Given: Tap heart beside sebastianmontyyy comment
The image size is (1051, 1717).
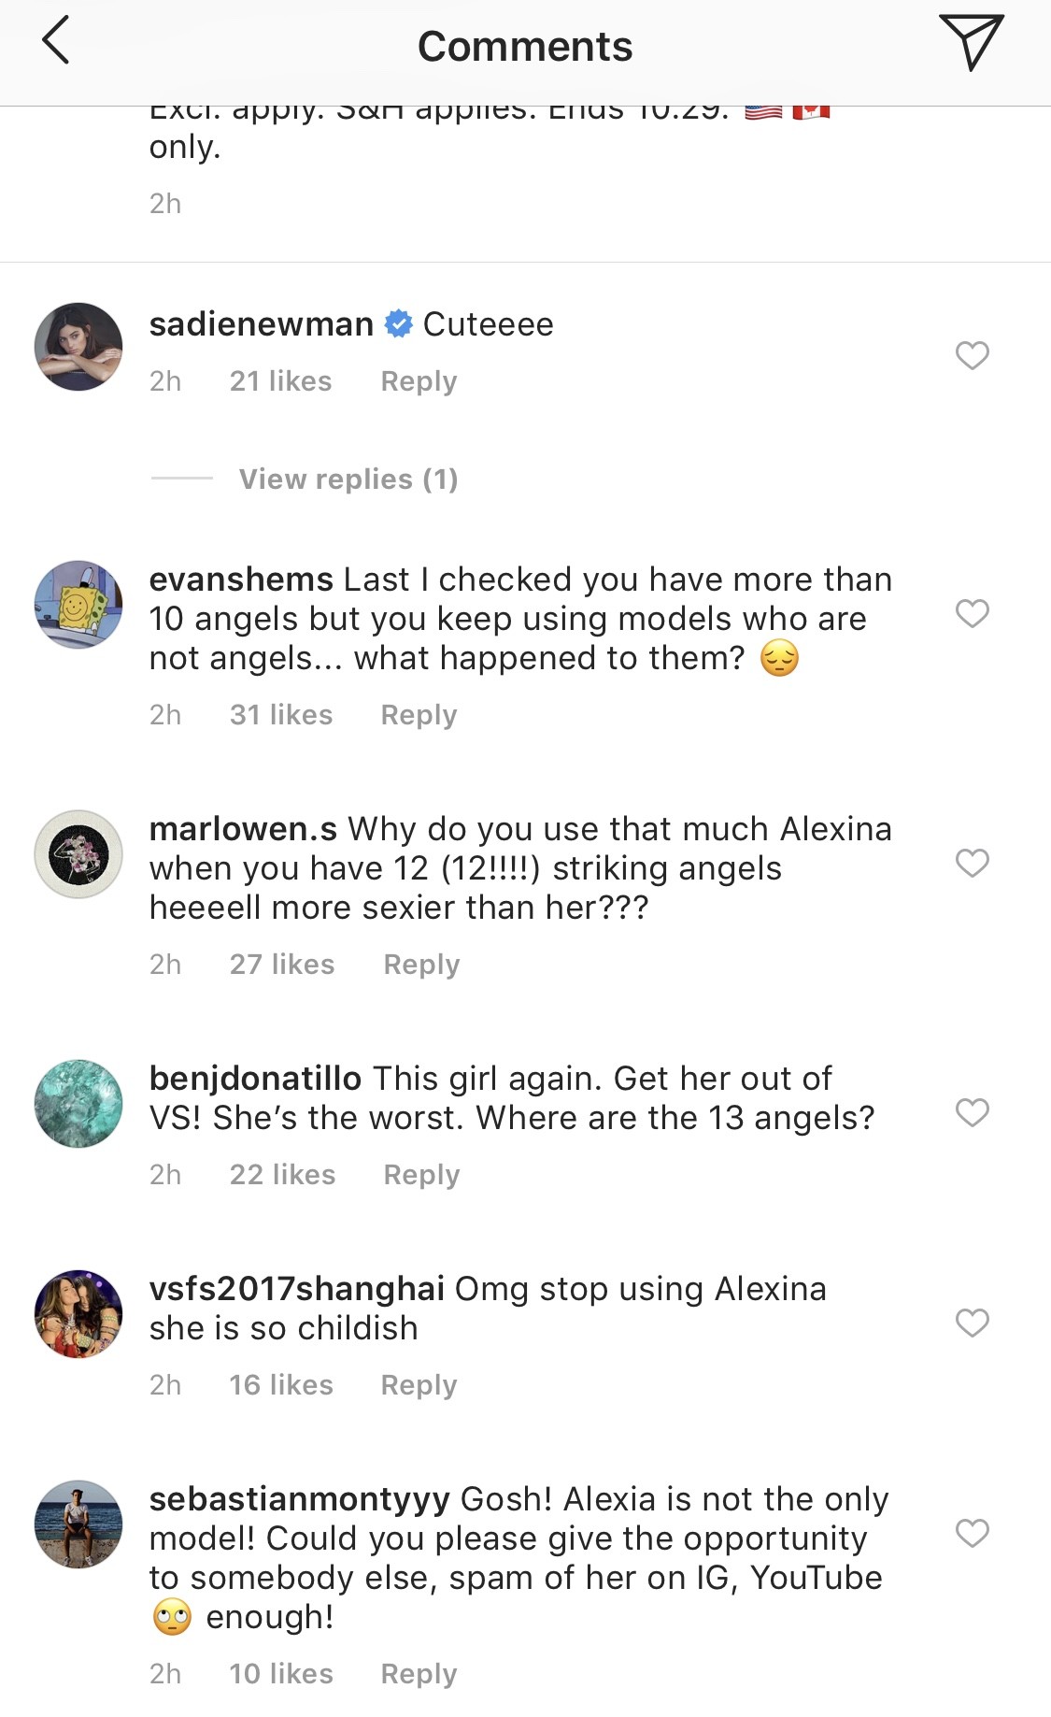Looking at the screenshot, I should click(972, 1533).
